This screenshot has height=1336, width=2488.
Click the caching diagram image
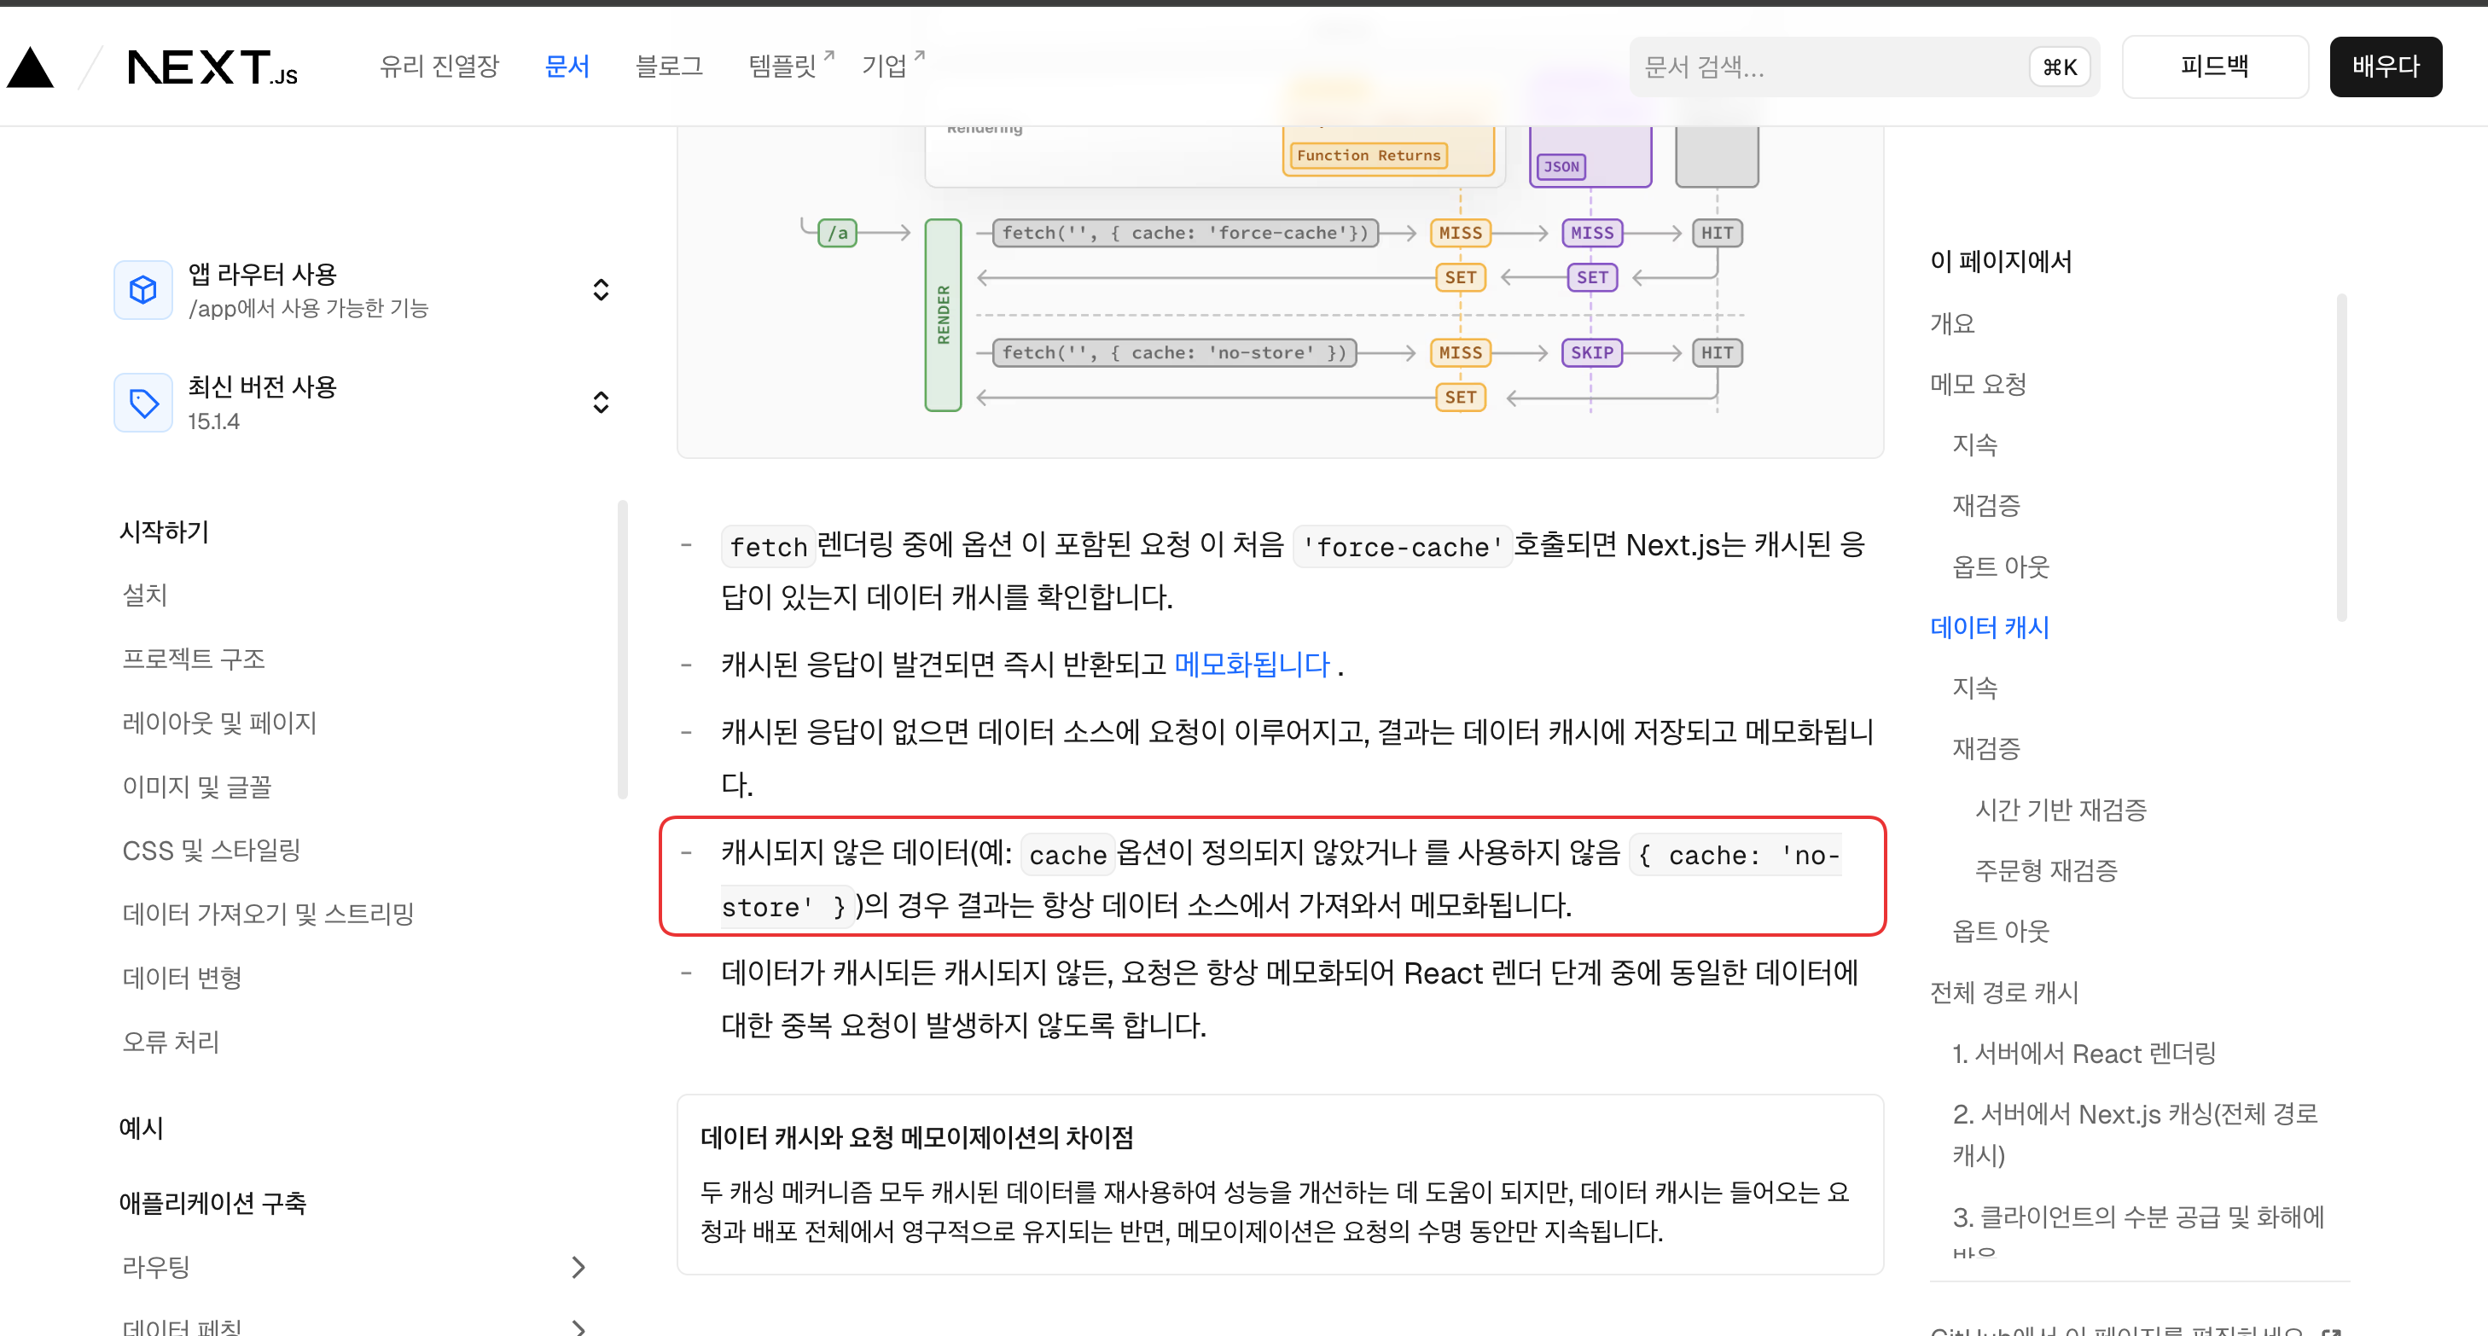(x=1280, y=290)
